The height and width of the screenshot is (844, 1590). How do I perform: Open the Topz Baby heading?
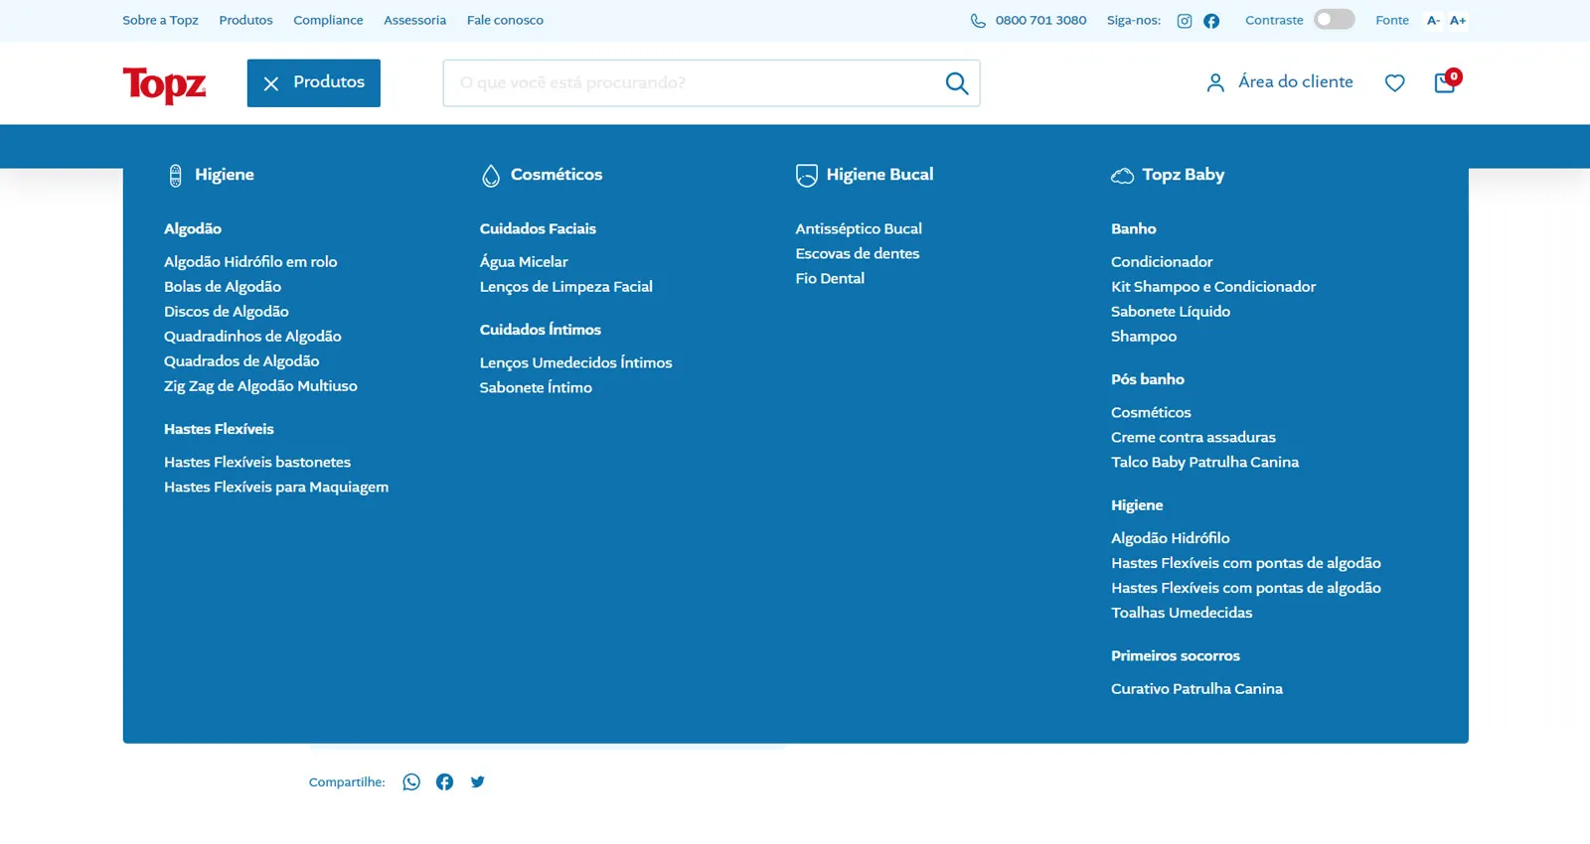(1183, 175)
